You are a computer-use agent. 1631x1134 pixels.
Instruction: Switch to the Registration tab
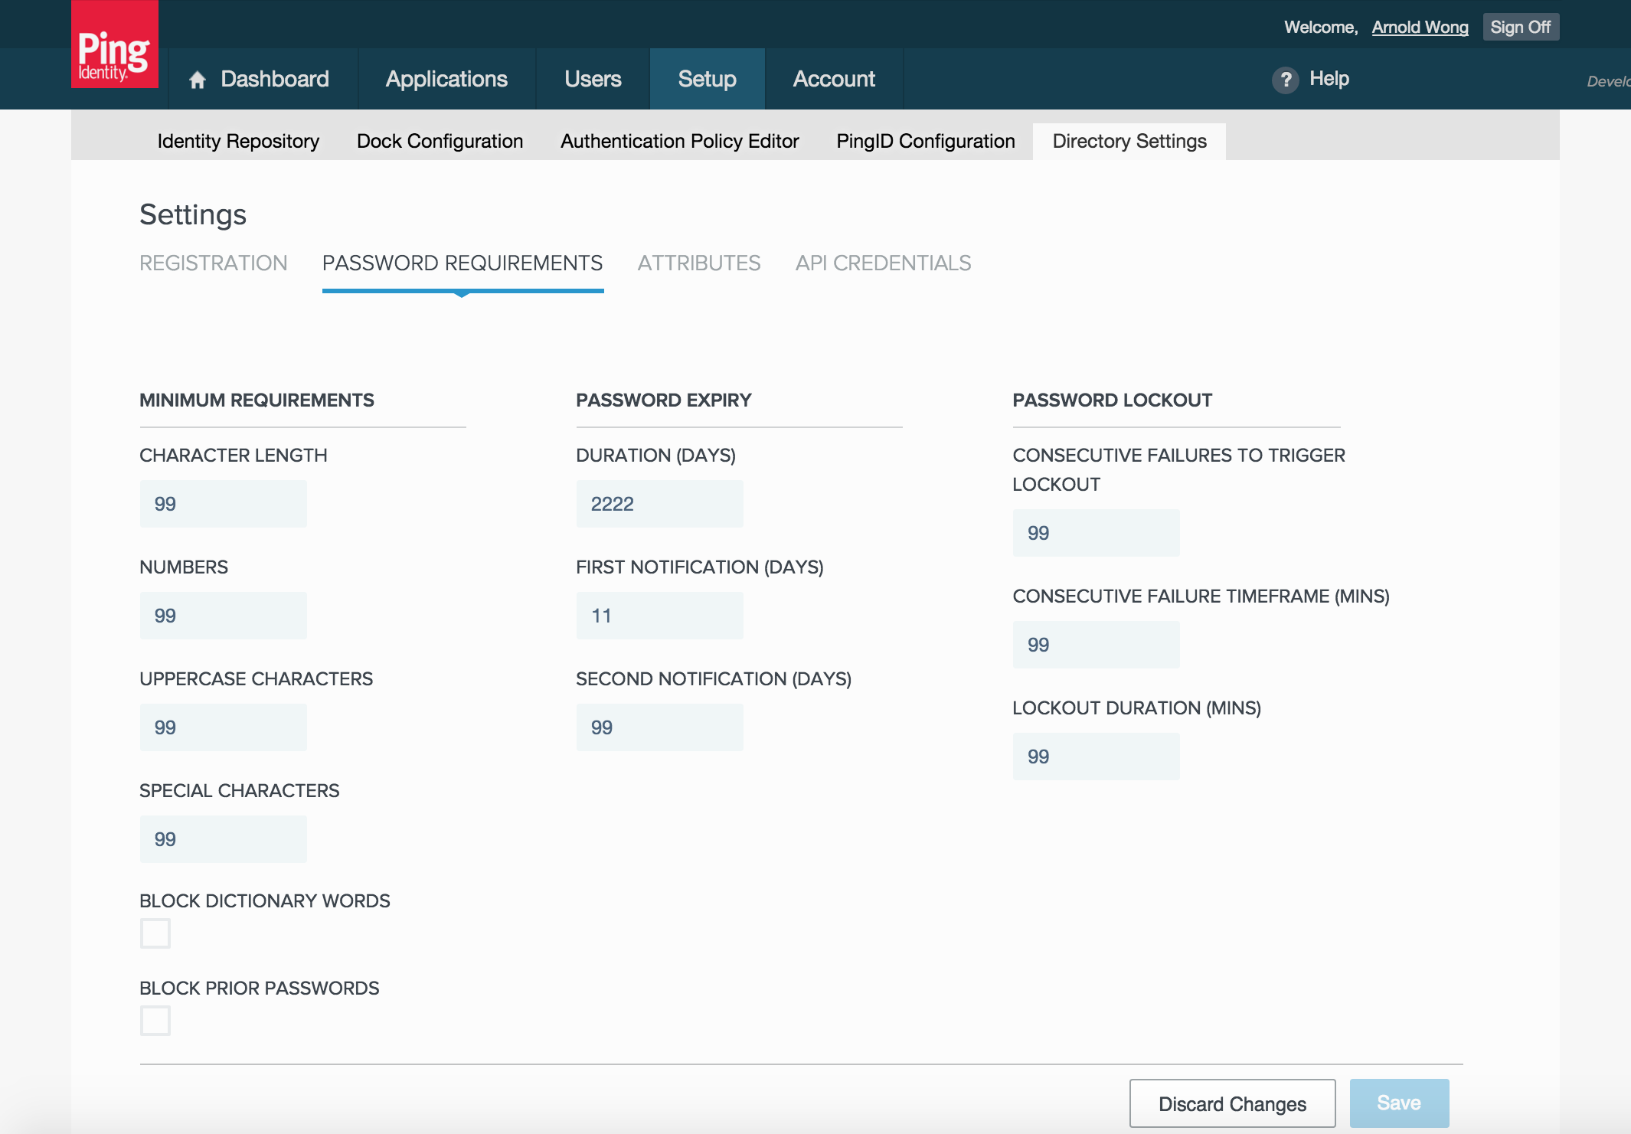213,263
